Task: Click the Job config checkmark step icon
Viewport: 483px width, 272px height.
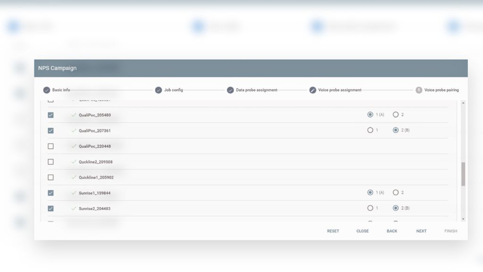Action: pyautogui.click(x=158, y=89)
